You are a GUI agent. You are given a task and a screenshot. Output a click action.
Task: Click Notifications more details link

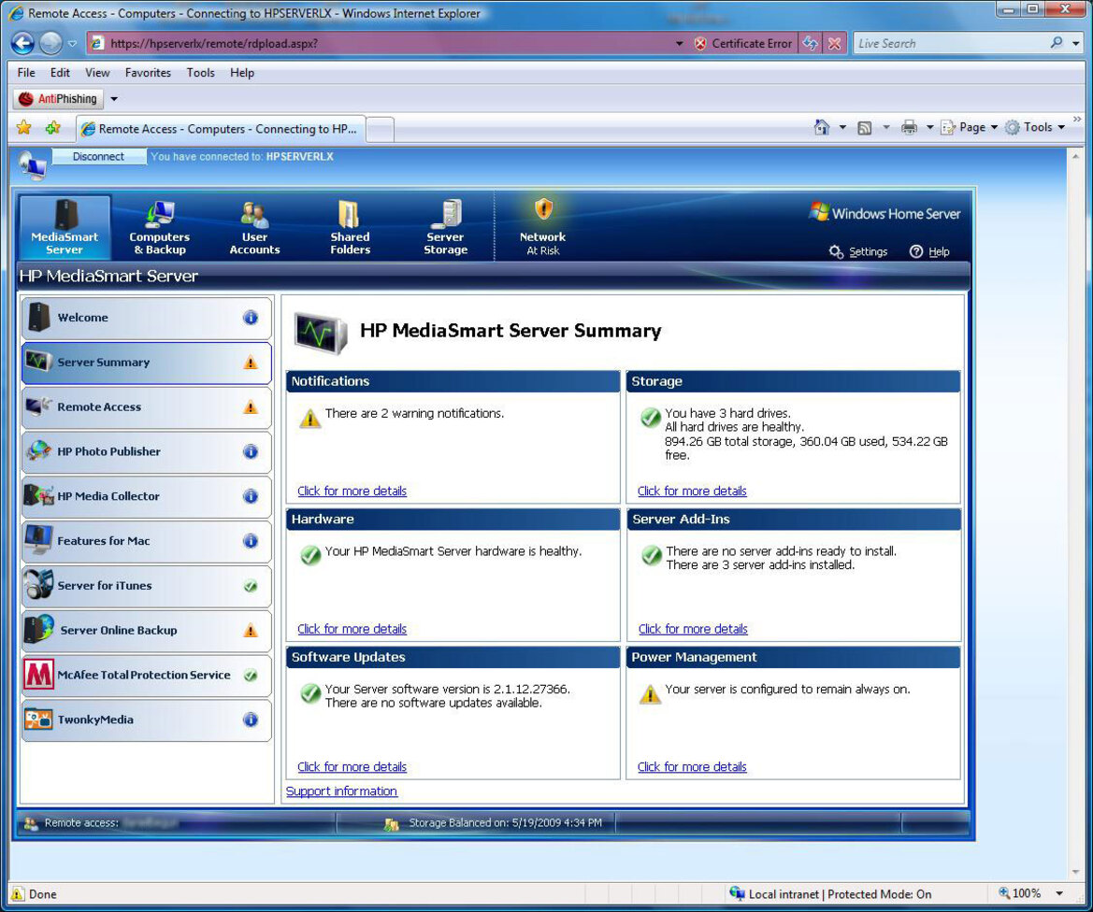(x=352, y=492)
